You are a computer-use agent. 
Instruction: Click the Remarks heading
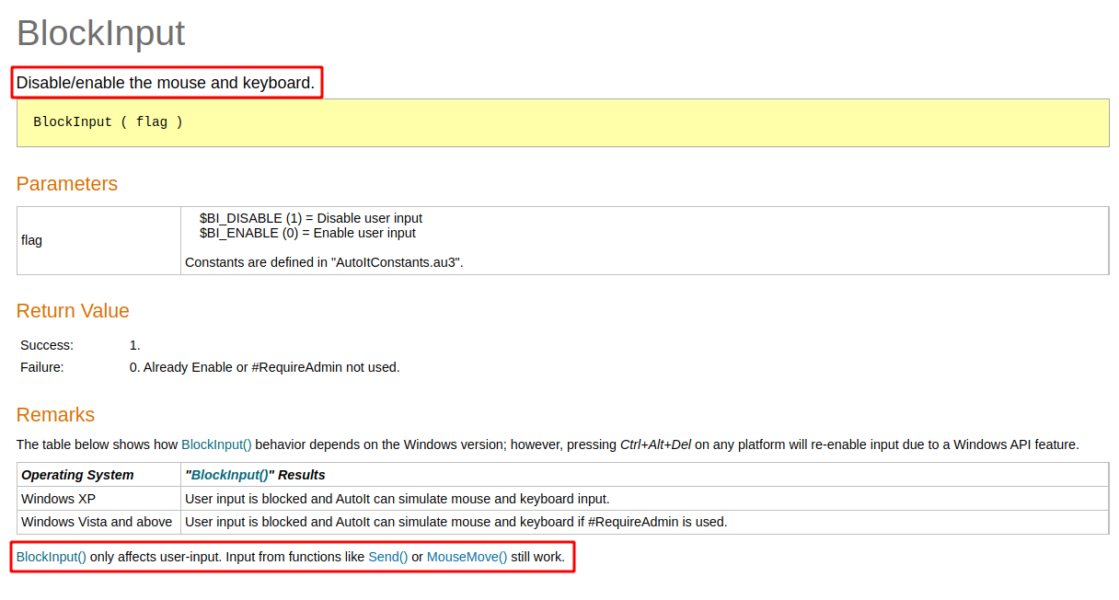[x=55, y=415]
